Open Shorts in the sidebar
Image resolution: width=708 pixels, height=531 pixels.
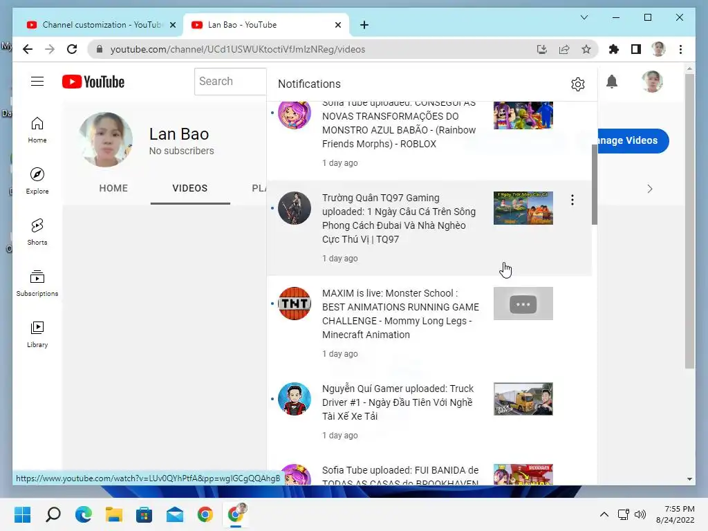[x=37, y=232]
